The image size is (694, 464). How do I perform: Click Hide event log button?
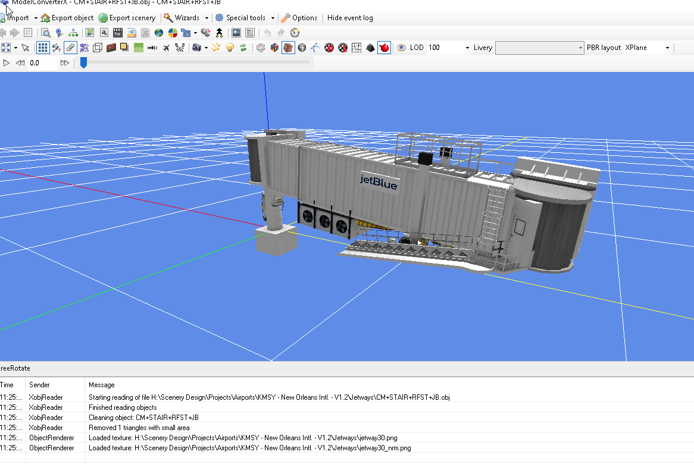(x=350, y=18)
